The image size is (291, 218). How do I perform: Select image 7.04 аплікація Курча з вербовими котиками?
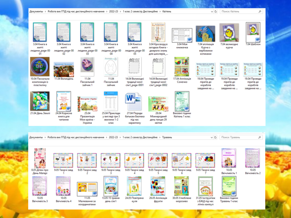(x=205, y=40)
